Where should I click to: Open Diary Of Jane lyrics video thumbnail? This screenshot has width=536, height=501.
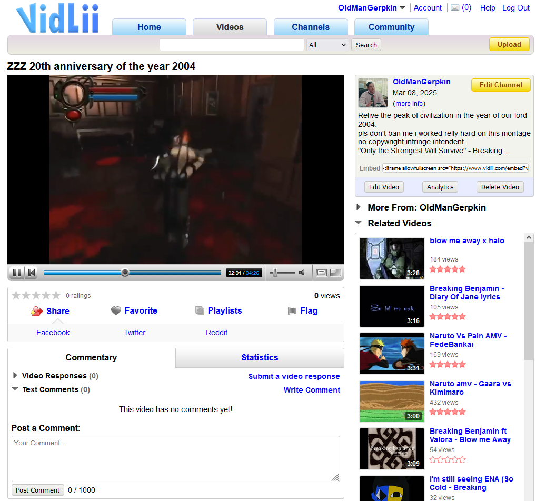click(x=392, y=306)
